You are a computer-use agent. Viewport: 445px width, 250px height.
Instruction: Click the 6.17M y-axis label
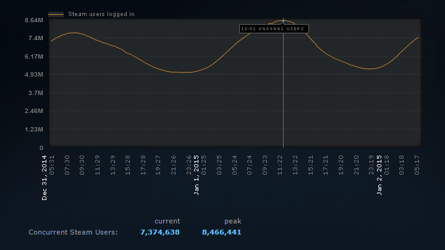coord(34,56)
